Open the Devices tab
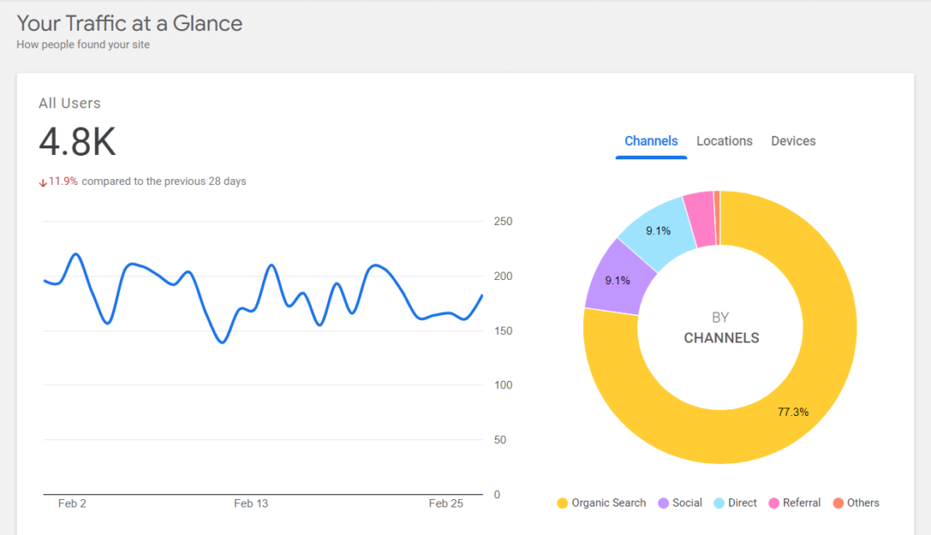931x535 pixels. click(793, 141)
